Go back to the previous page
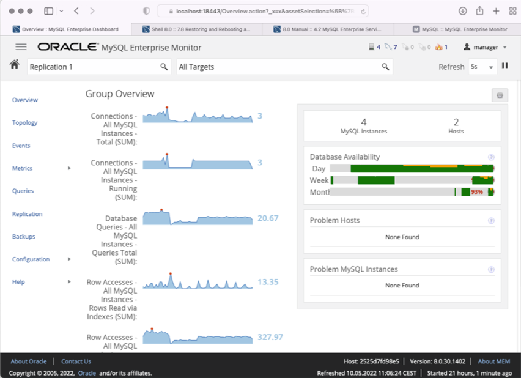Image resolution: width=521 pixels, height=378 pixels. [x=76, y=11]
